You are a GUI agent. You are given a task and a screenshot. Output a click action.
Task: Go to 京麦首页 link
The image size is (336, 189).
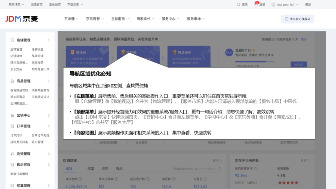[37, 5]
